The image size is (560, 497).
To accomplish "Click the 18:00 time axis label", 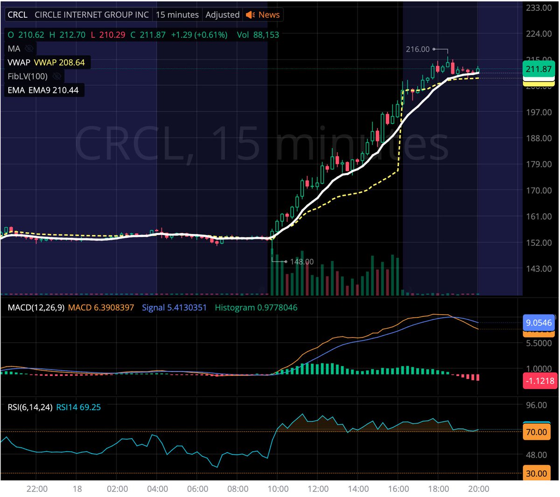I will click(438, 489).
